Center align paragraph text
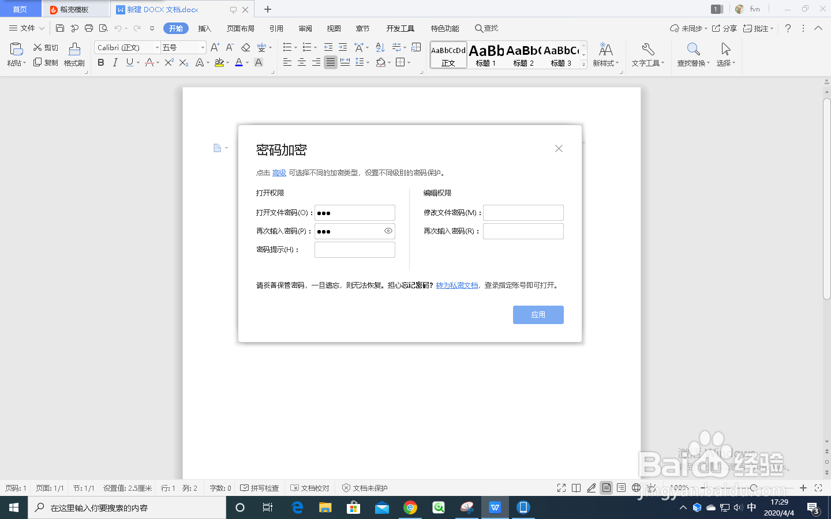The width and height of the screenshot is (831, 519). [x=302, y=62]
